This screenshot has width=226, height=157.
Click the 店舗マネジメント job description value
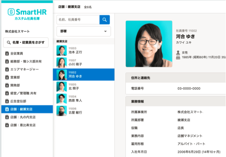pos(190,136)
